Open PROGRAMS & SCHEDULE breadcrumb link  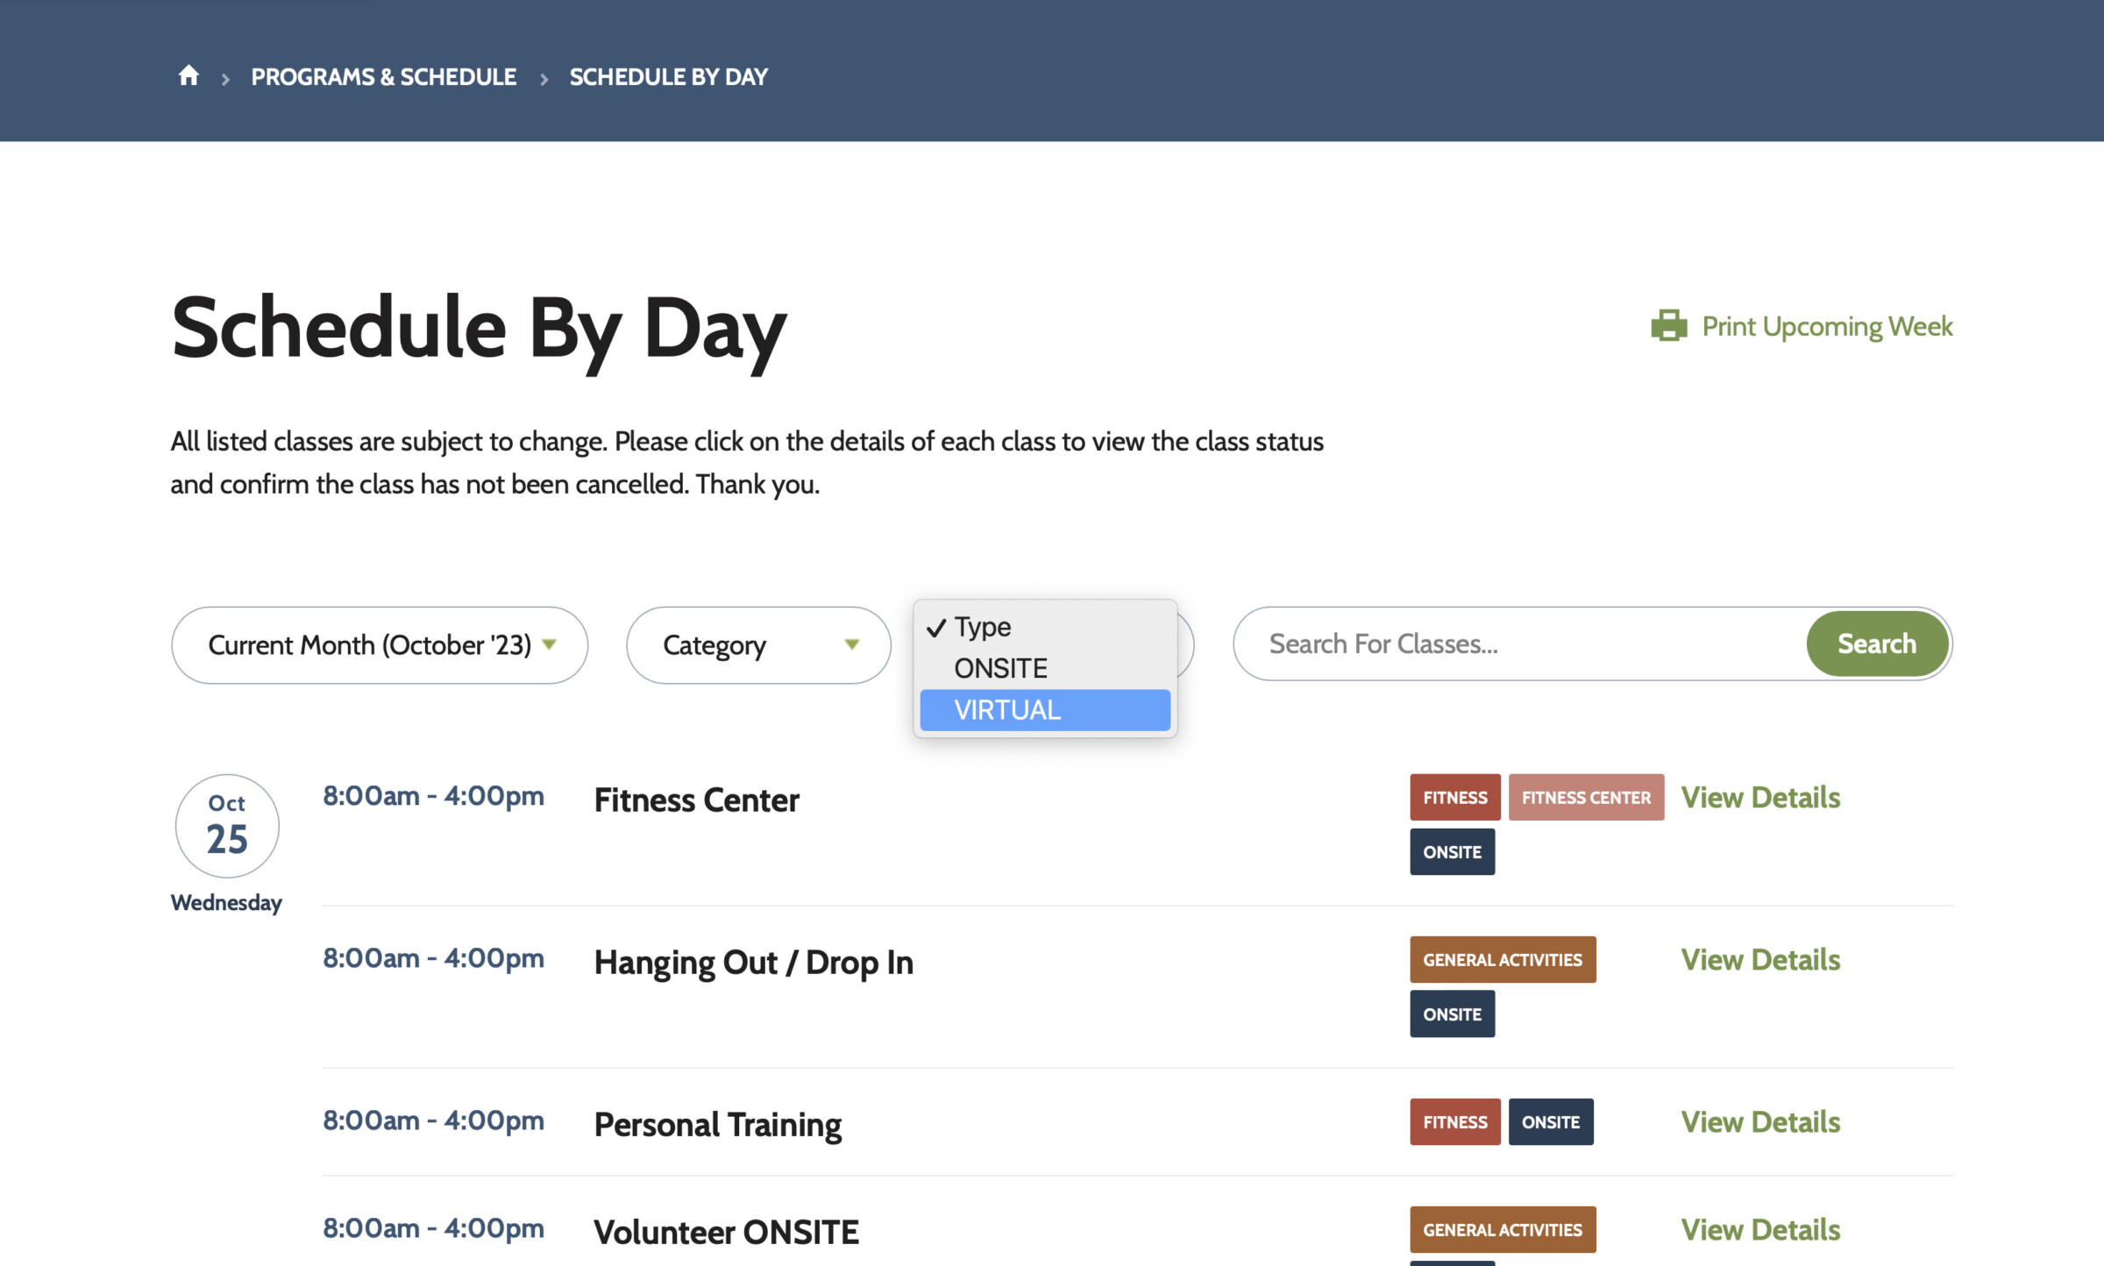point(383,76)
